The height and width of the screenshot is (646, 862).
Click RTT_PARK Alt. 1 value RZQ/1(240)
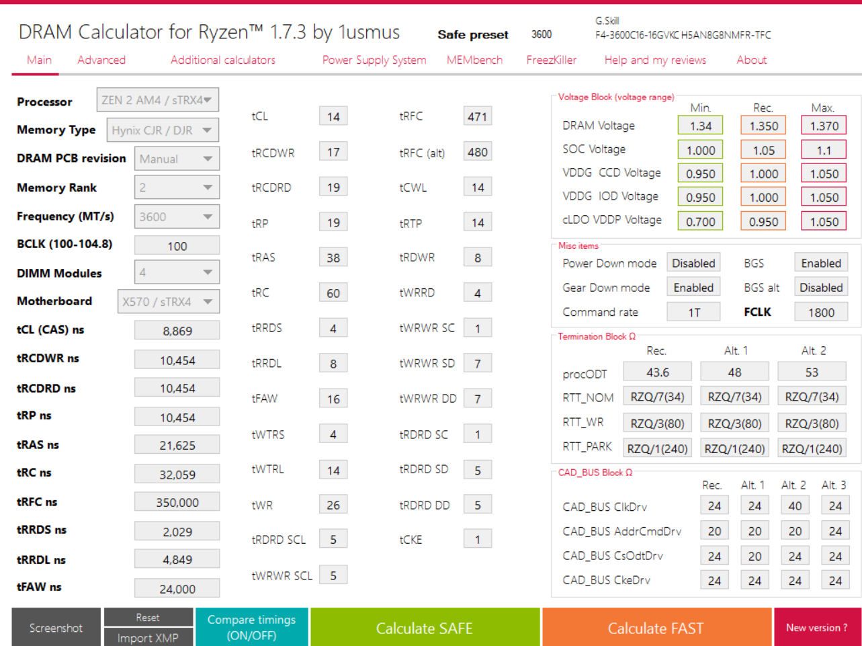[734, 448]
